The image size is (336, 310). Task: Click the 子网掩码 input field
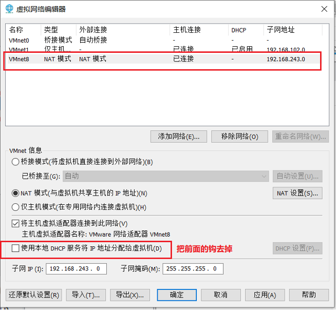coord(193,268)
